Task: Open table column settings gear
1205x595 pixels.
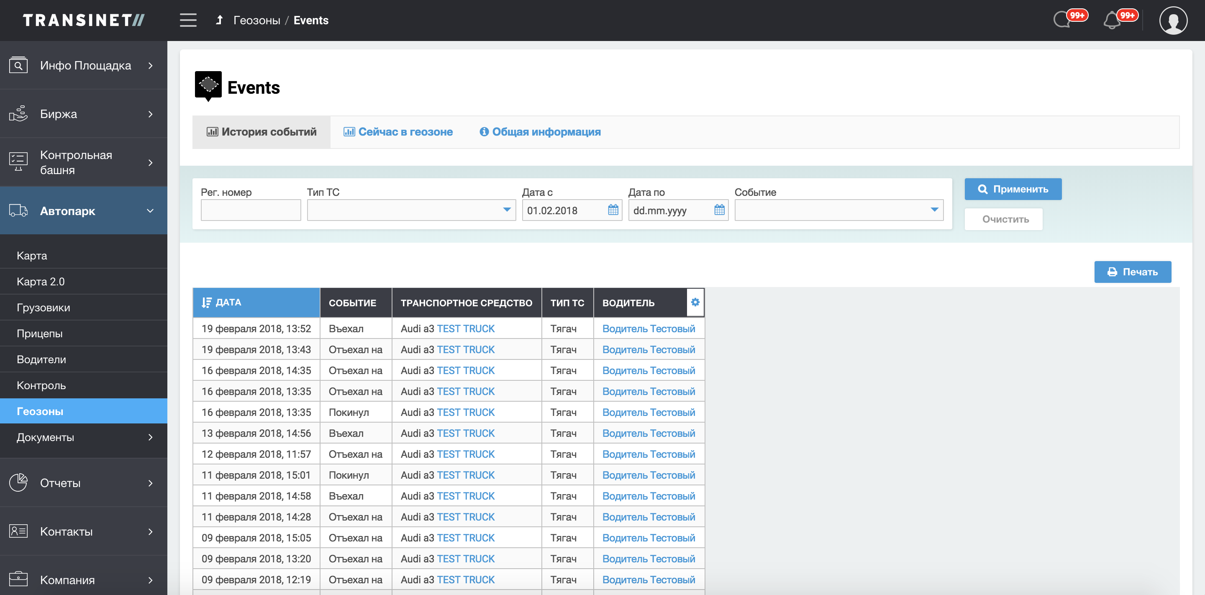Action: coord(695,302)
